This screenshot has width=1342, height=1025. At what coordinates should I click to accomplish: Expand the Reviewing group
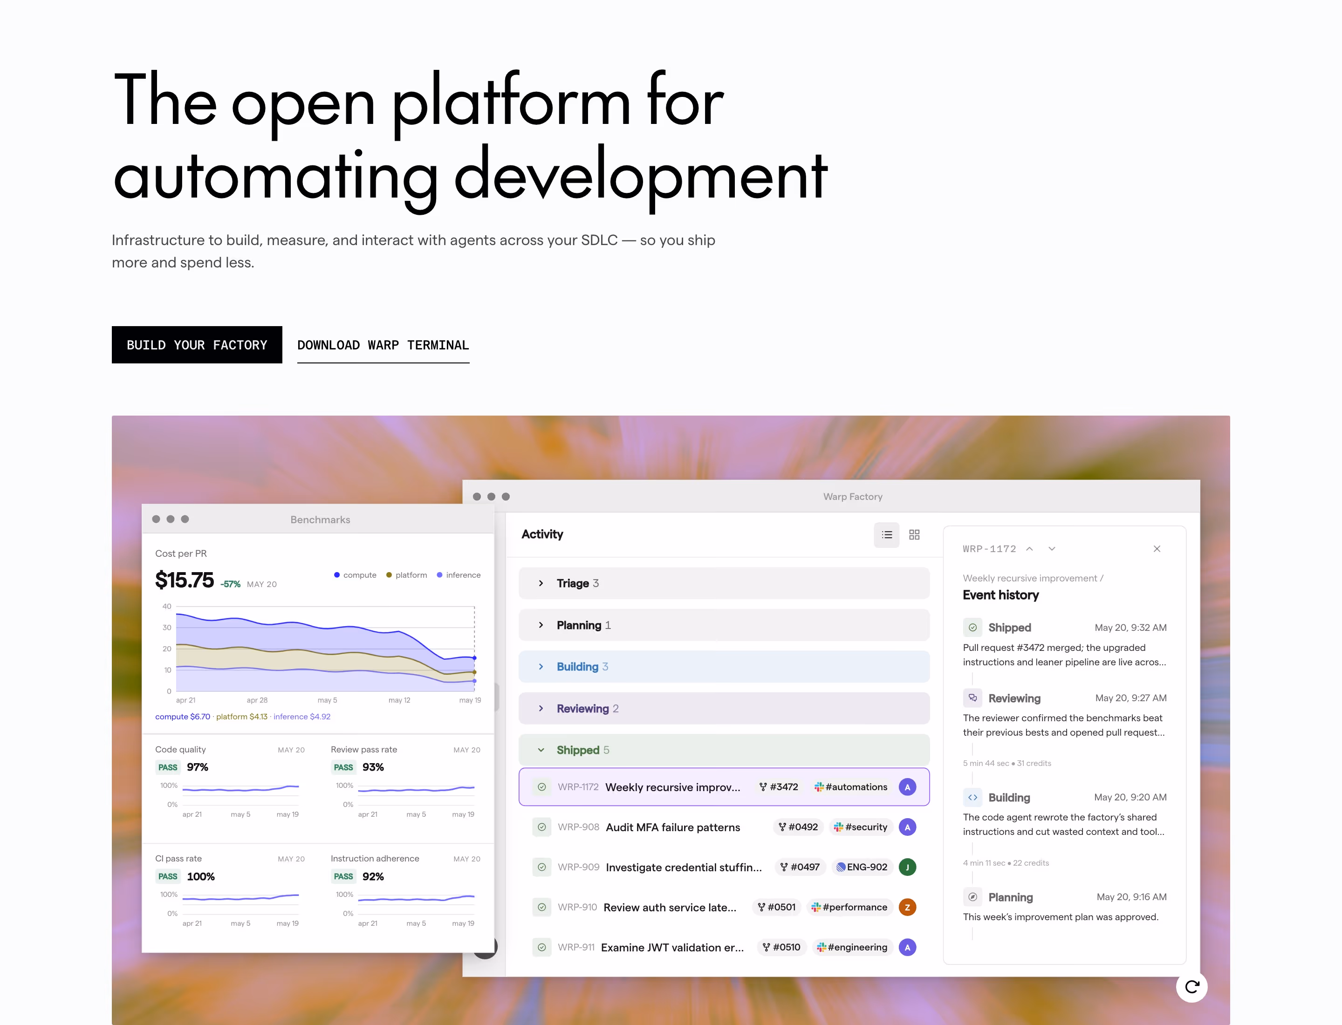pyautogui.click(x=724, y=708)
